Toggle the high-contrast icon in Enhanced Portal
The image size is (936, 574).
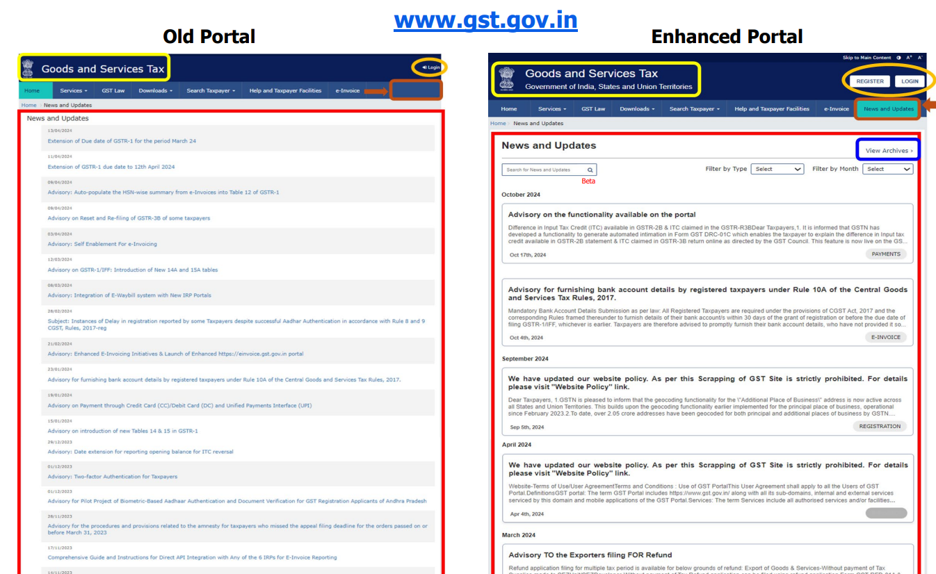pos(898,58)
